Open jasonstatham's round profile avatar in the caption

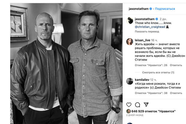pos(130,20)
